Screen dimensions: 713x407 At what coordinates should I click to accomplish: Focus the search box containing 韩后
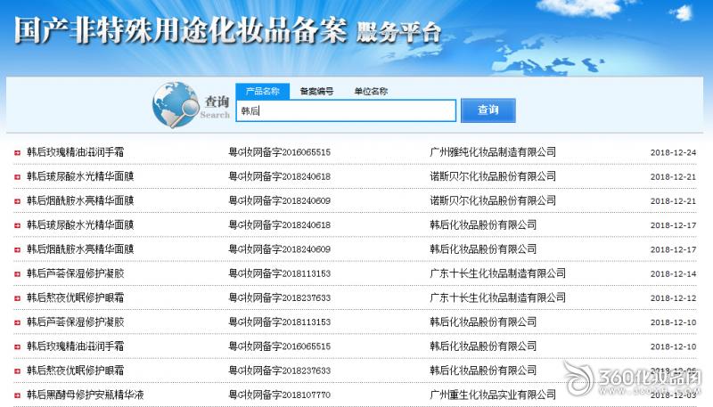[346, 110]
